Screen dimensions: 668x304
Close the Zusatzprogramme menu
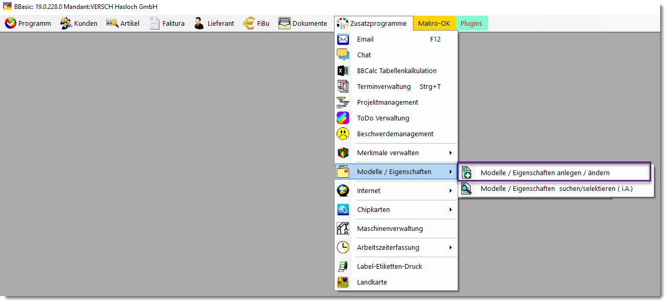373,23
